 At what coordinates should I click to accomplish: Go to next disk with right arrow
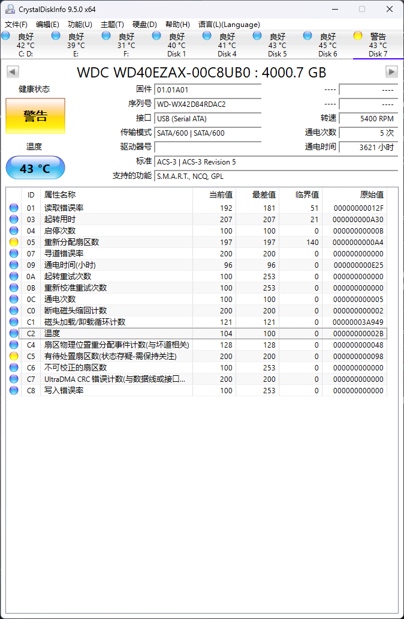(391, 72)
